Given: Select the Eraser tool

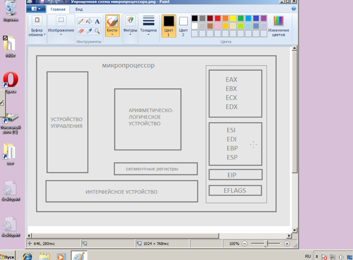Looking at the screenshot, I should 81,31.
